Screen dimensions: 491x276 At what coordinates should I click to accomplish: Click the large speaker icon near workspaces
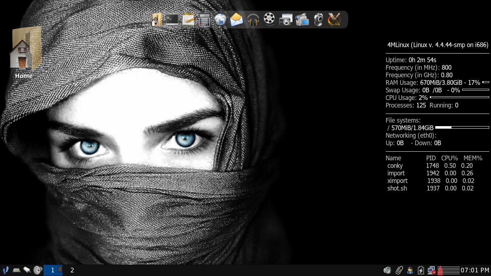click(x=38, y=270)
